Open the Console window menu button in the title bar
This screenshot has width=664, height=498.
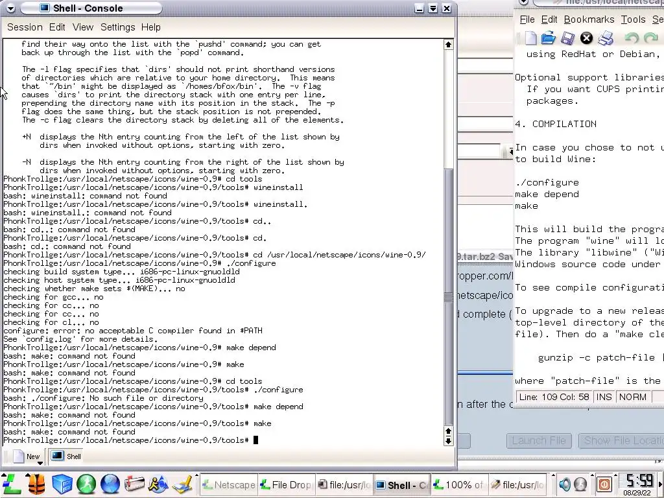[x=10, y=8]
